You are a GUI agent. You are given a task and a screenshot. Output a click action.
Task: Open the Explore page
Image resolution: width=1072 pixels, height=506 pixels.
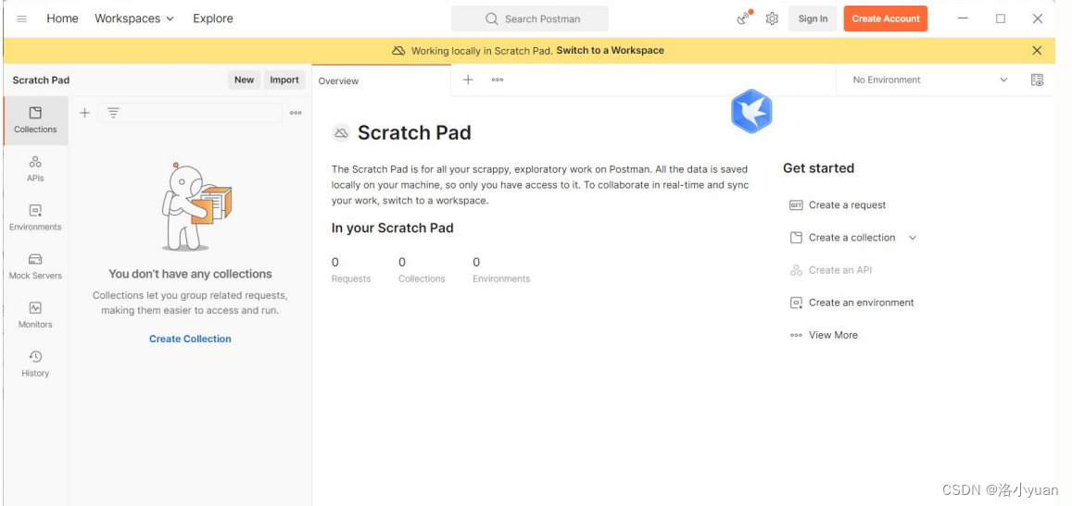coord(212,19)
